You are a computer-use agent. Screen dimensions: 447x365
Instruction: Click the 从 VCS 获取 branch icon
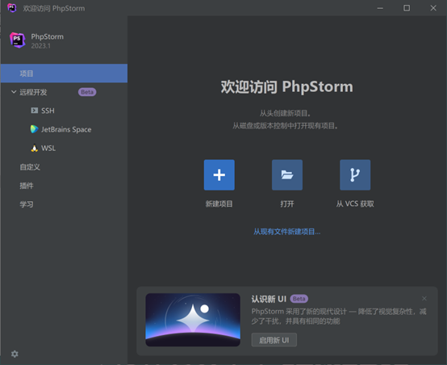[355, 175]
